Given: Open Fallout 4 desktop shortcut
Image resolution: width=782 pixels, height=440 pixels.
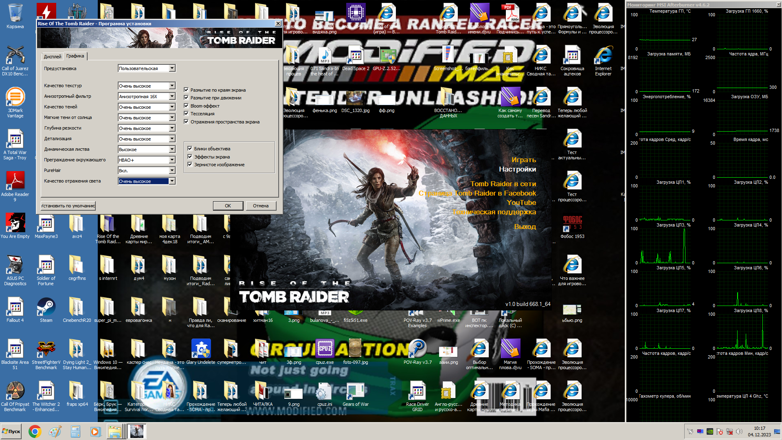Looking at the screenshot, I should [x=15, y=308].
